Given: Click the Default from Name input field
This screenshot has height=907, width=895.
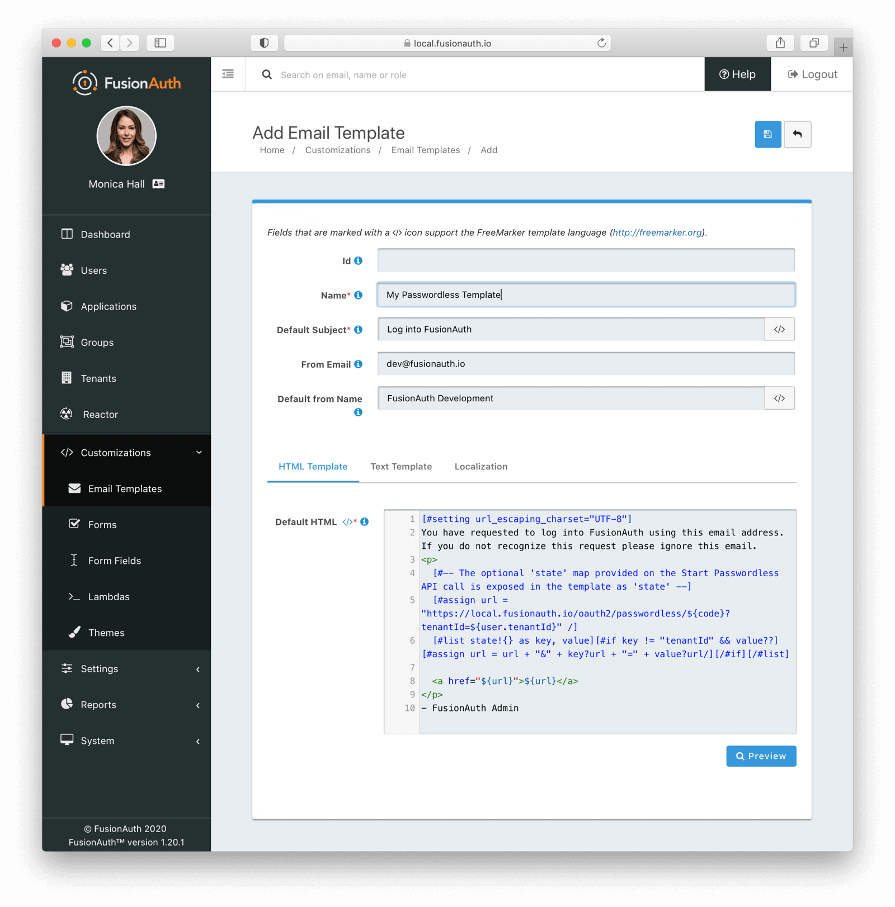Looking at the screenshot, I should 571,398.
